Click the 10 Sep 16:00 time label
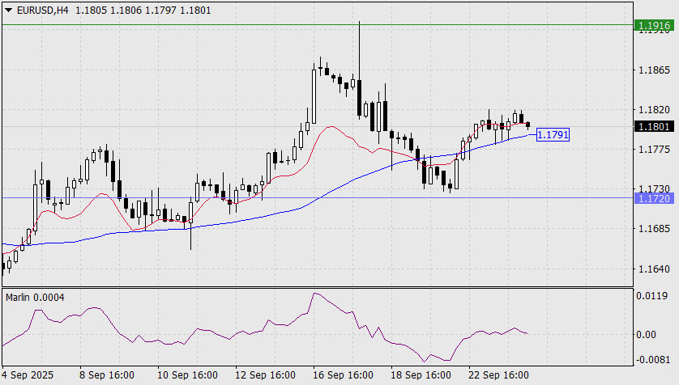 click(187, 375)
